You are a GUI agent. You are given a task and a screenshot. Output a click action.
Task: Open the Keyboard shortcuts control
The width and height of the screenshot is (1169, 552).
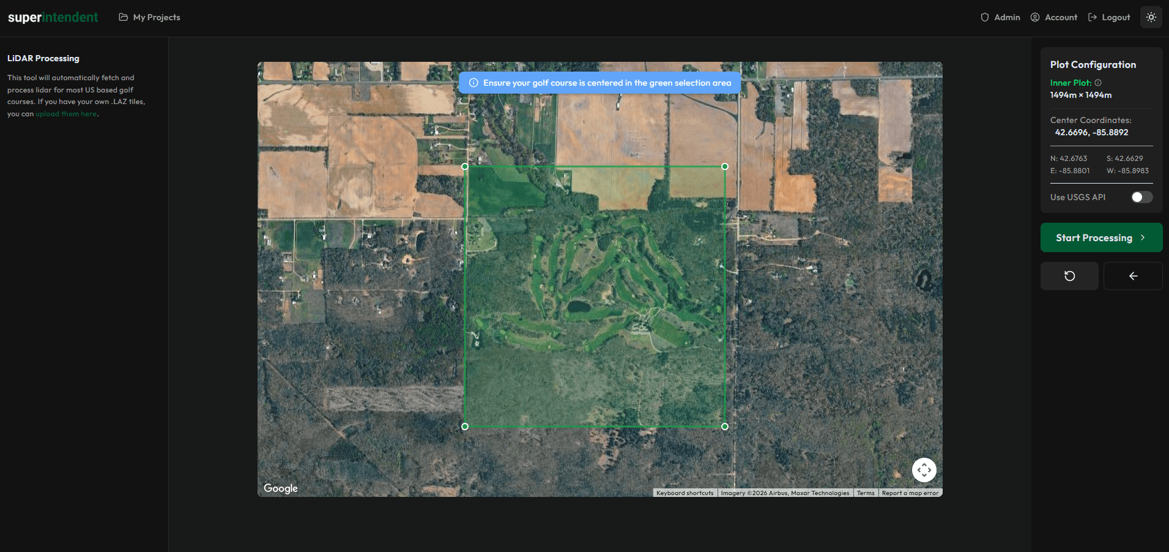[685, 493]
